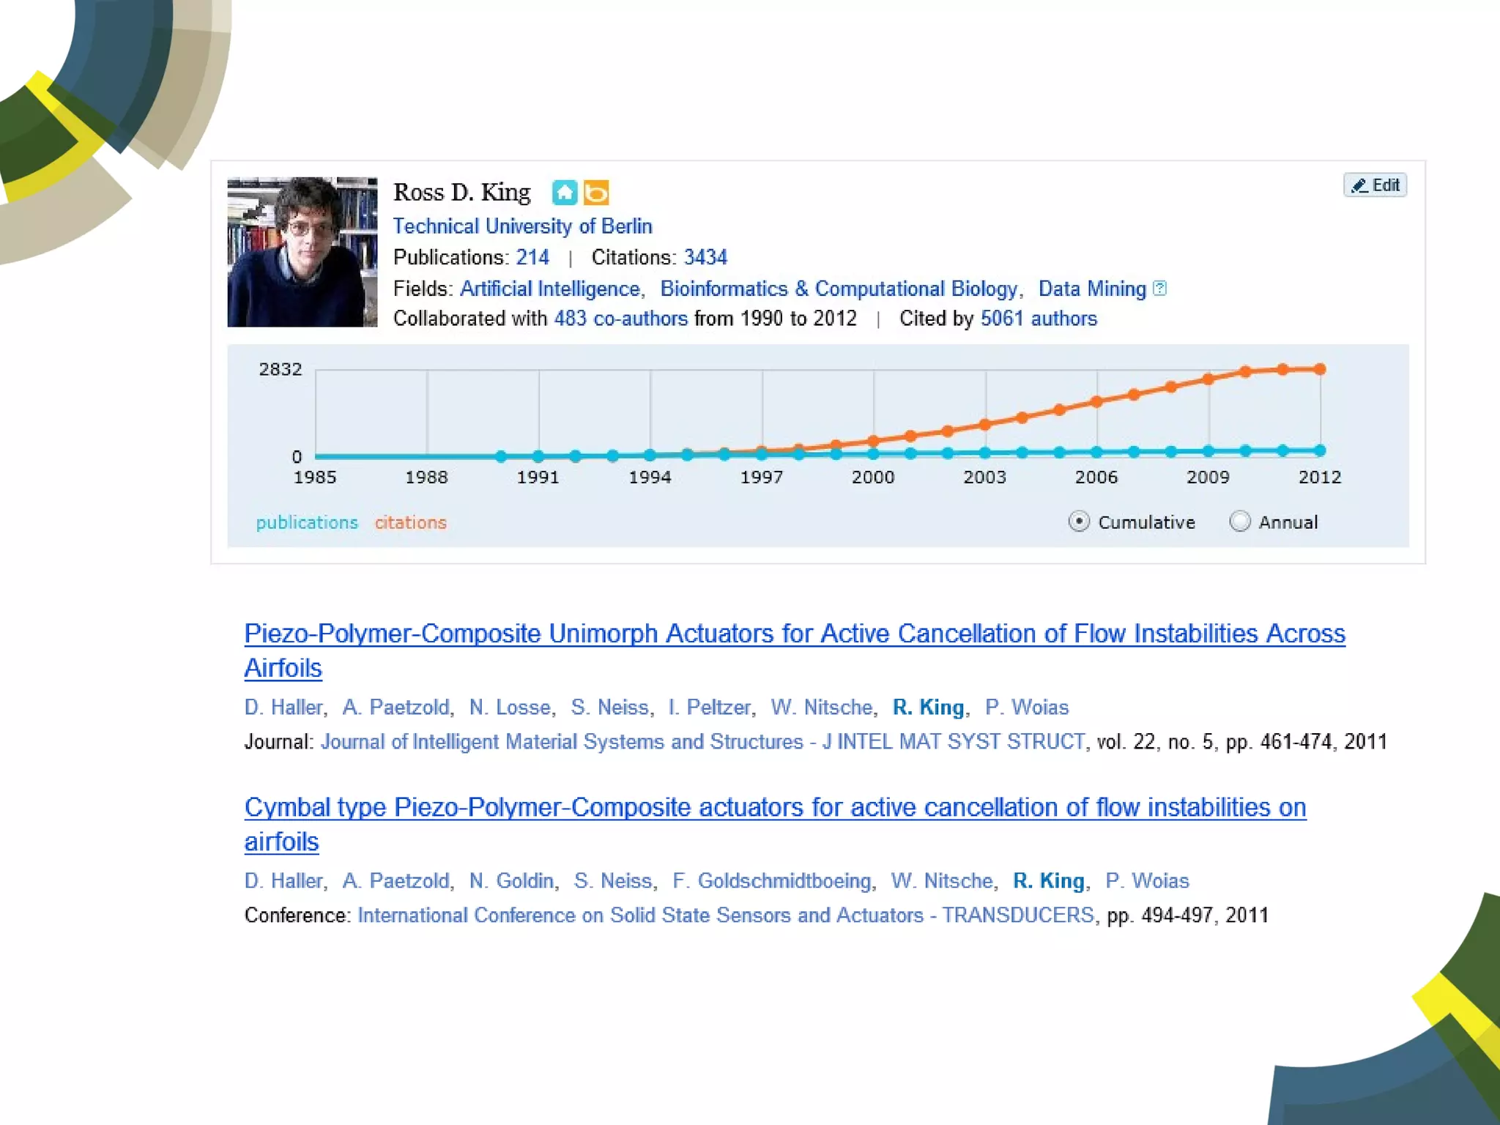Open the 214 publications count link

[x=532, y=258]
